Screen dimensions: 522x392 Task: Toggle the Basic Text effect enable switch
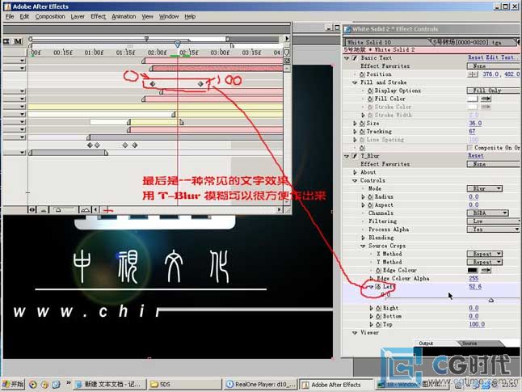click(355, 58)
